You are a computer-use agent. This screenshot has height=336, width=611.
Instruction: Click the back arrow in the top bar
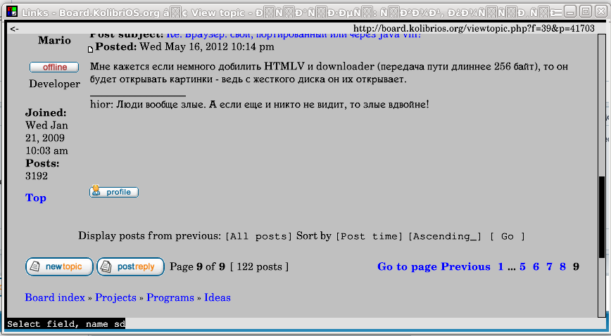tap(14, 28)
